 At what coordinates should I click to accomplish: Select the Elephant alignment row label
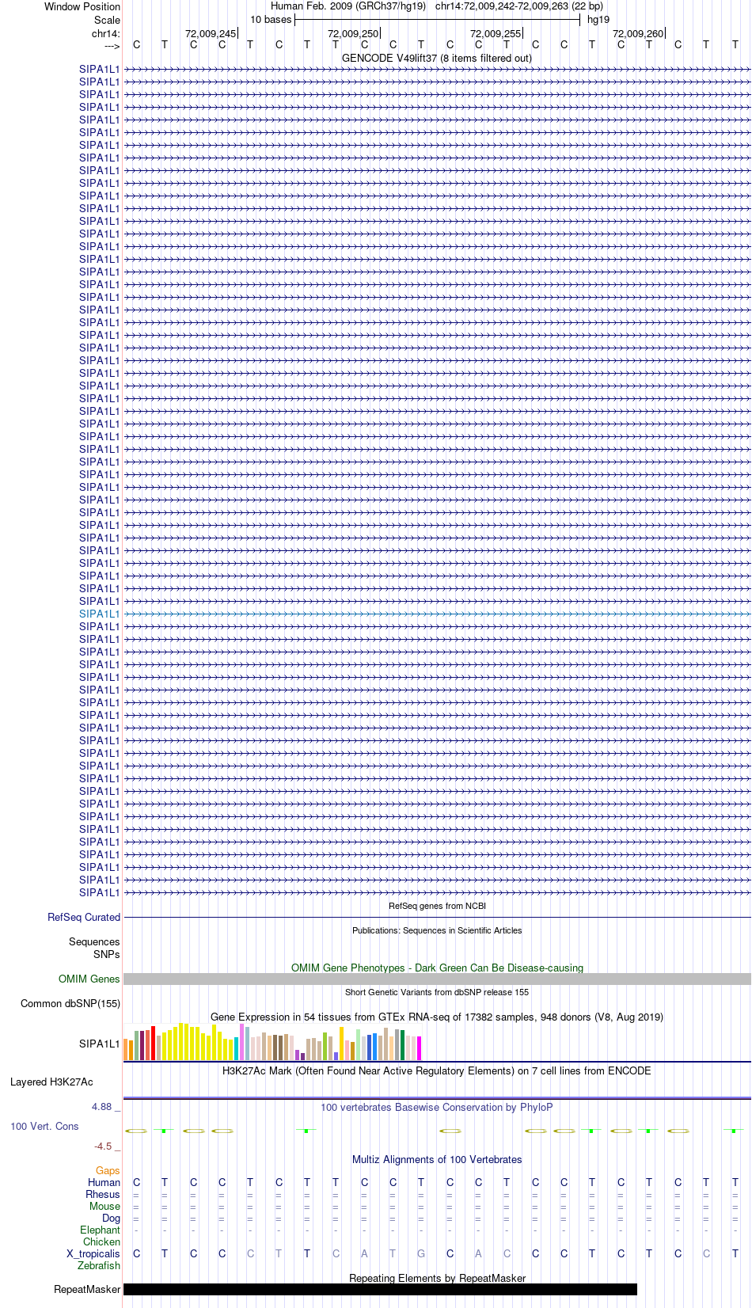point(100,1230)
